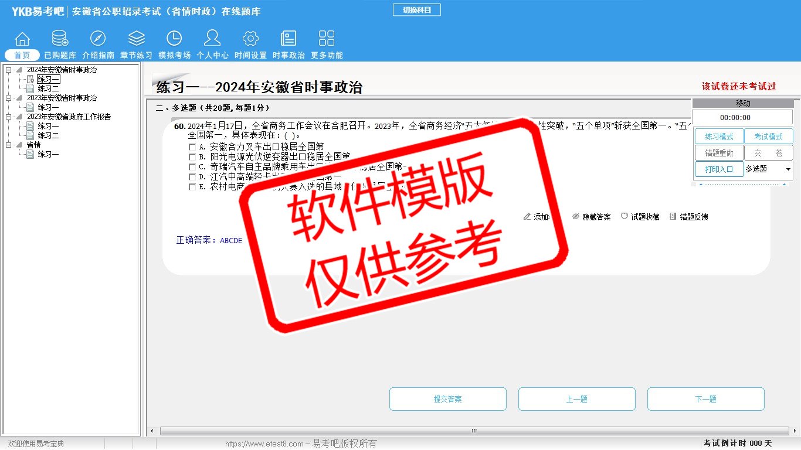Screen dimensions: 801x450
Task: Go to next question with 下一题
Action: (705, 399)
